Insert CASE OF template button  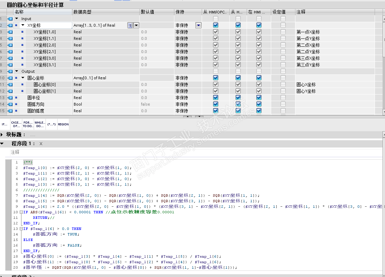[16, 124]
